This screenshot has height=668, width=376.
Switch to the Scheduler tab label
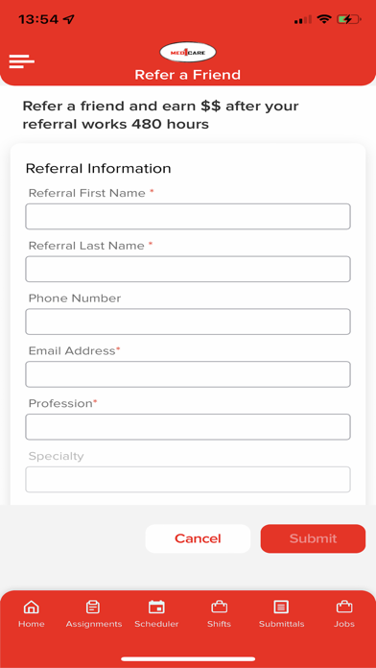[156, 624]
